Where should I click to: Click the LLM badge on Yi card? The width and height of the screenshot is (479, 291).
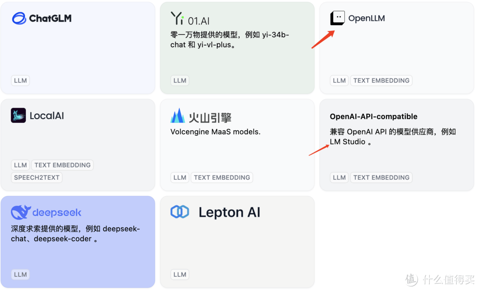coord(179,80)
